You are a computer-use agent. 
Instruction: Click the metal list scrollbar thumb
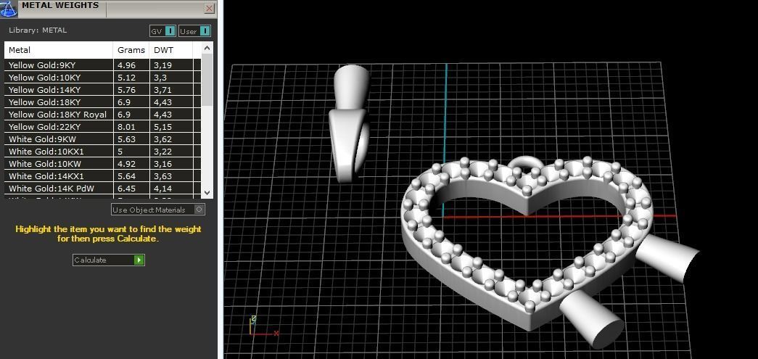point(207,79)
